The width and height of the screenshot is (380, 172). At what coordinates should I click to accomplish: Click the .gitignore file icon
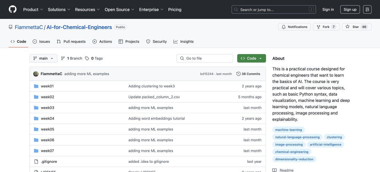tap(36, 162)
